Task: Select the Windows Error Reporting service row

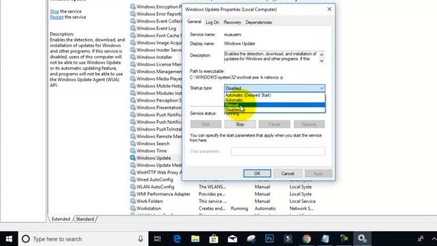Action: click(156, 14)
